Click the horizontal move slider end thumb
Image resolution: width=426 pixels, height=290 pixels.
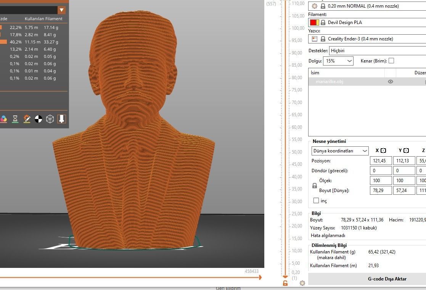click(260, 277)
